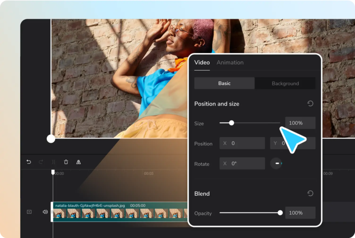
Task: Open the Video tab
Action: (x=202, y=63)
